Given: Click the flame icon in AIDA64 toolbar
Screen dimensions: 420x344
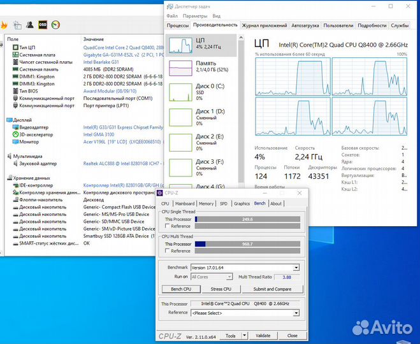Looking at the screenshot, I should [4, 25].
